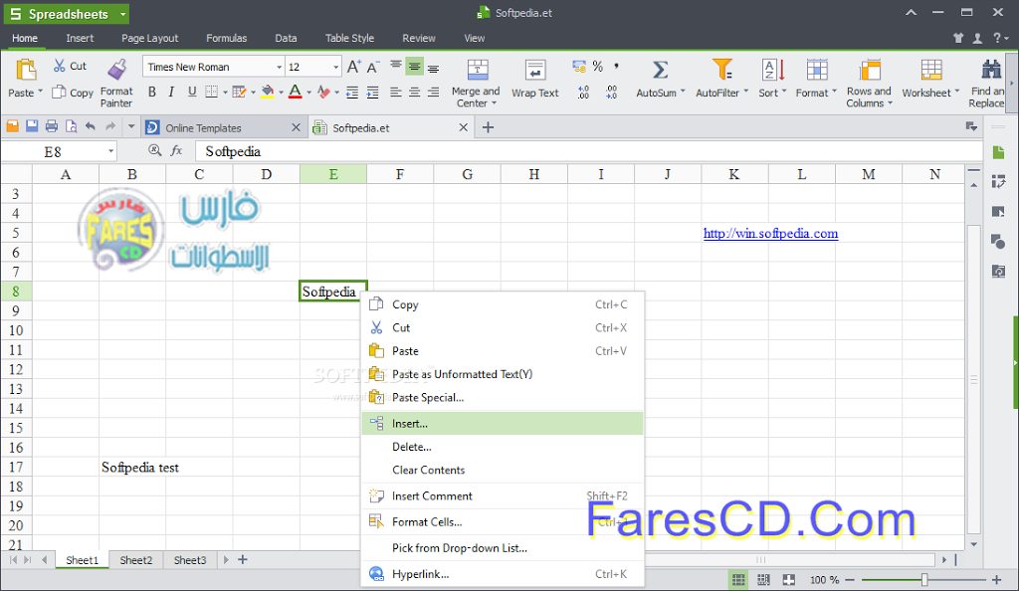1019x591 pixels.
Task: Add a new sheet with plus button
Action: (243, 559)
